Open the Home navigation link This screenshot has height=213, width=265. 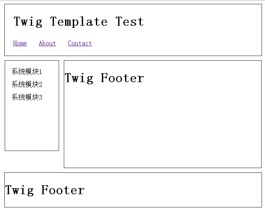(x=20, y=43)
